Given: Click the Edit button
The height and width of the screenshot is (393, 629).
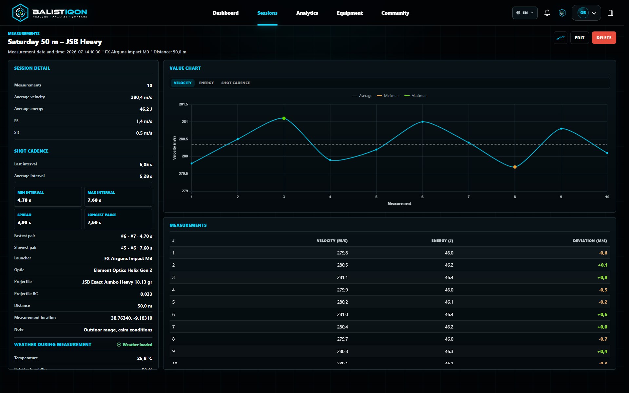Looking at the screenshot, I should pyautogui.click(x=580, y=38).
